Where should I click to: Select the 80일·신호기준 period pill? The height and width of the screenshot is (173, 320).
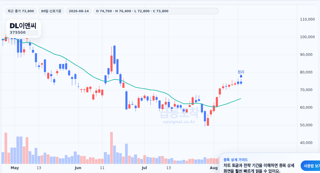(x=51, y=11)
